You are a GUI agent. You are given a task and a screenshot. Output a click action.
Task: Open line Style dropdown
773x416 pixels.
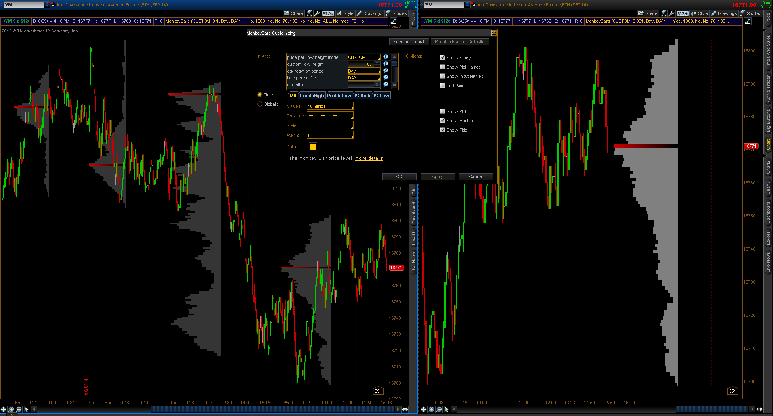click(x=330, y=125)
